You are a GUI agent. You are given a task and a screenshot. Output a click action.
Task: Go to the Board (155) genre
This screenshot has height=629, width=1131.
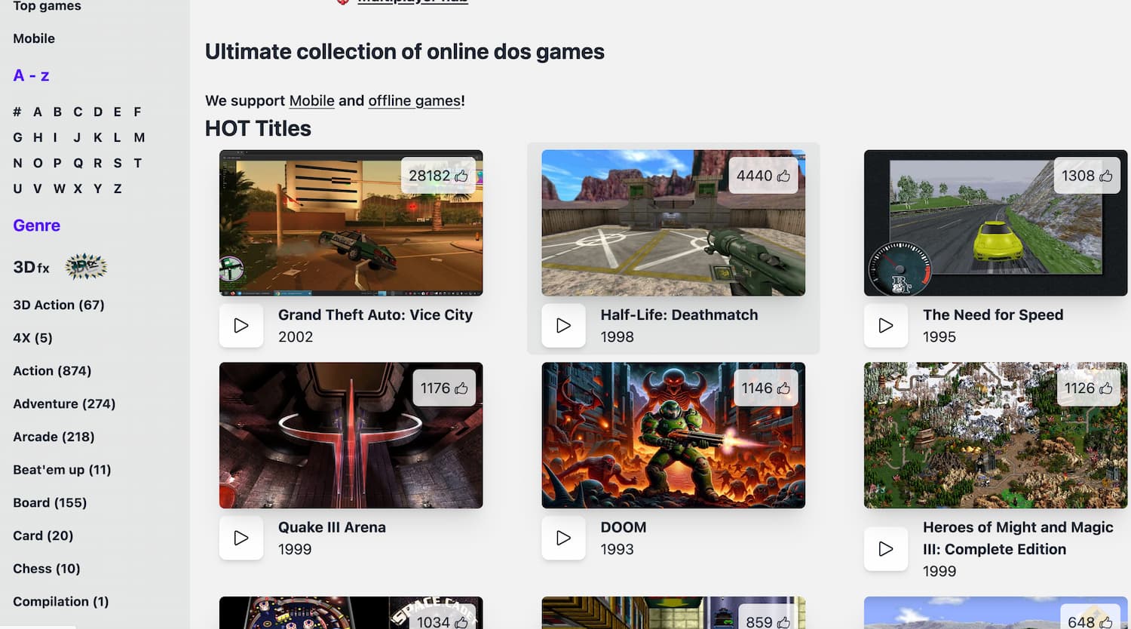click(50, 503)
